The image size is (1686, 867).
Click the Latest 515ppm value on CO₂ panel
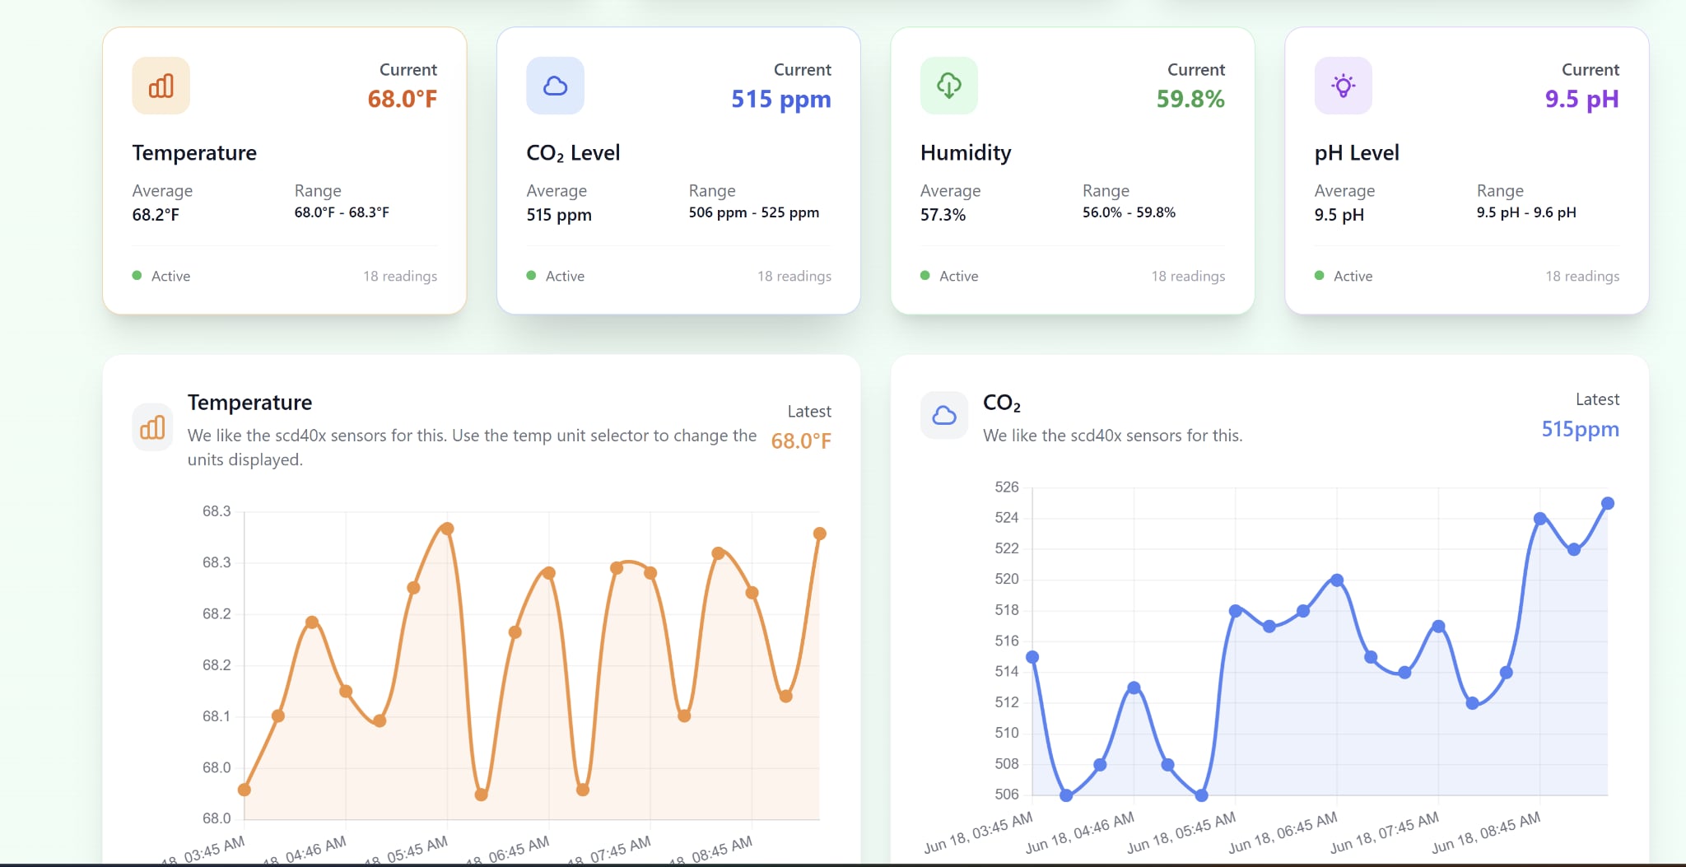pyautogui.click(x=1579, y=429)
